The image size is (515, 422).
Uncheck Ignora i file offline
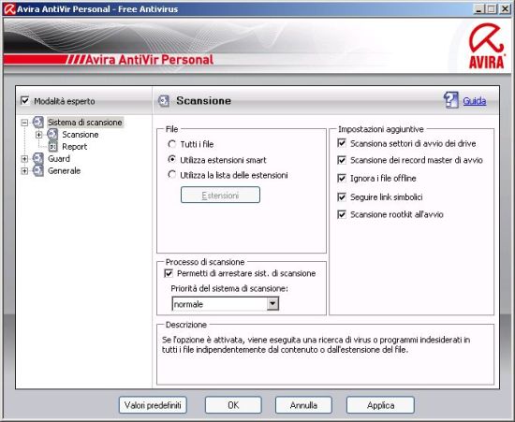342,178
